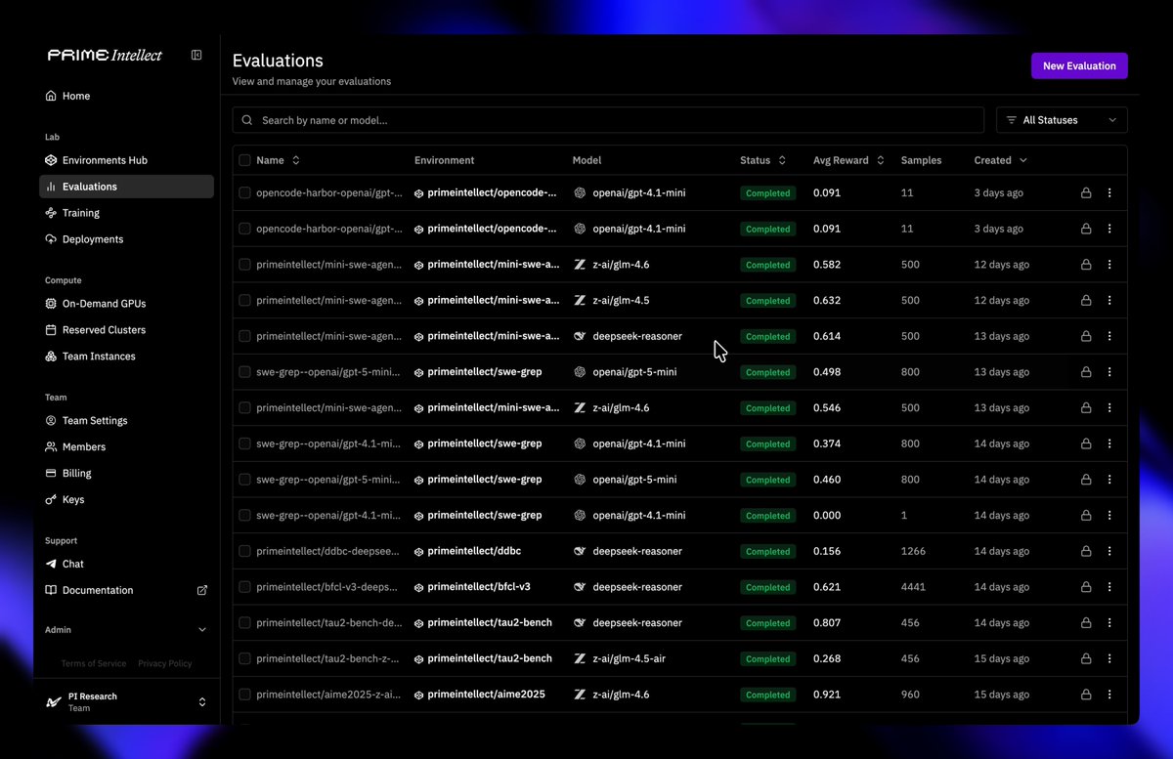Image resolution: width=1173 pixels, height=759 pixels.
Task: Open three-dot menu for 0.000 swe-grep row
Action: click(1109, 516)
